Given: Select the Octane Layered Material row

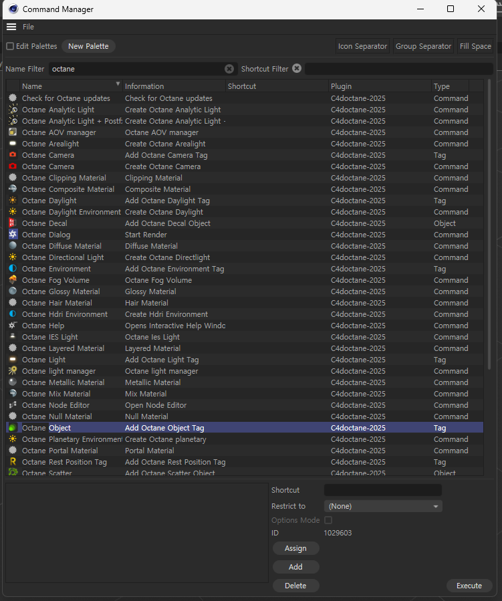Looking at the screenshot, I should coord(245,348).
